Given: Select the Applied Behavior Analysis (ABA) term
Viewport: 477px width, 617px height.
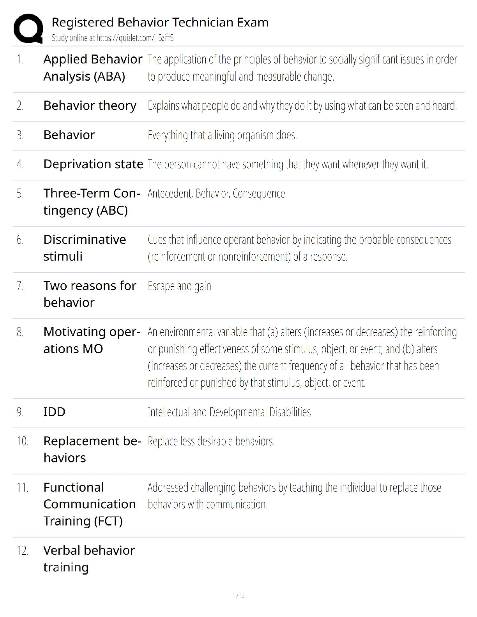Looking at the screenshot, I should pos(93,68).
